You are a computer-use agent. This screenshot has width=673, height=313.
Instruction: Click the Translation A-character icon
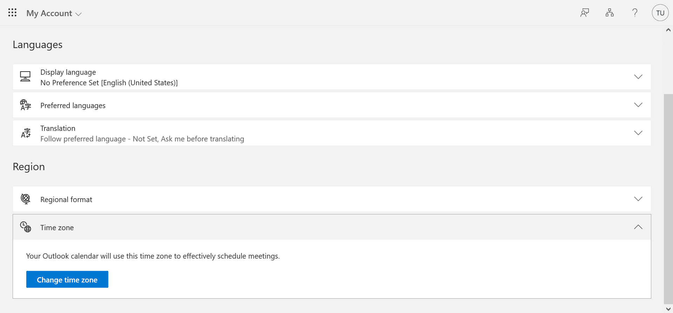[x=25, y=133]
